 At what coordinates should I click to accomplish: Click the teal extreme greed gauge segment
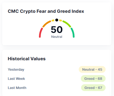tap(73, 33)
